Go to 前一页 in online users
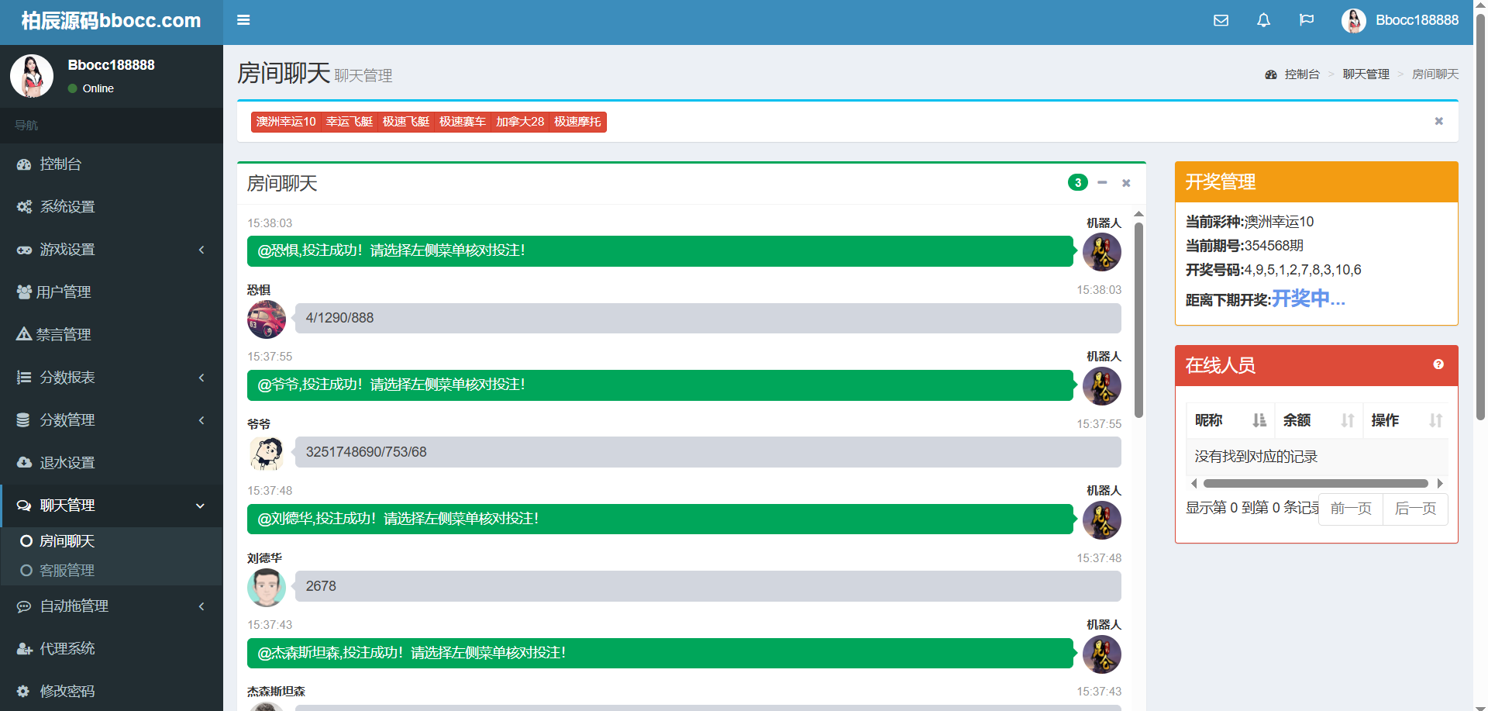 click(1351, 509)
